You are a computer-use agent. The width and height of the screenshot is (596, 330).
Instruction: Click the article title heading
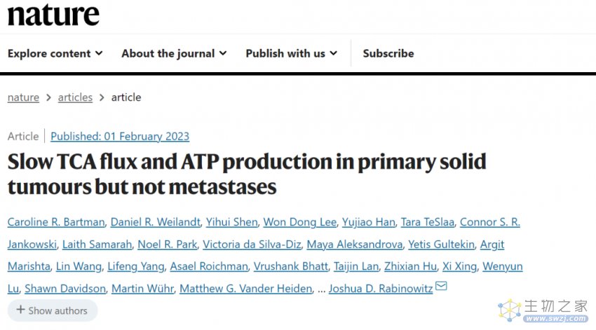click(x=247, y=174)
